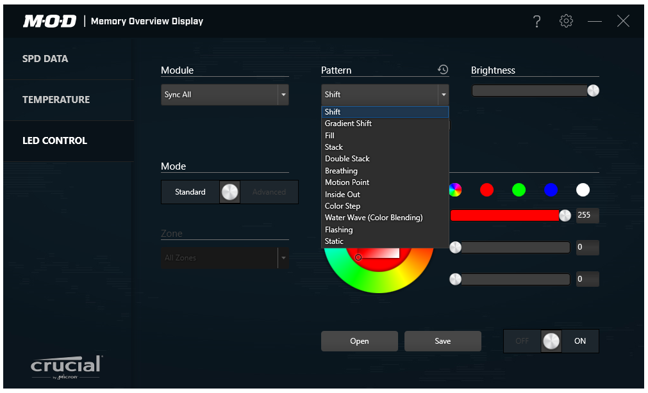Screen dimensions: 648x393
Task: Select the Breathing pattern
Action: click(x=385, y=170)
